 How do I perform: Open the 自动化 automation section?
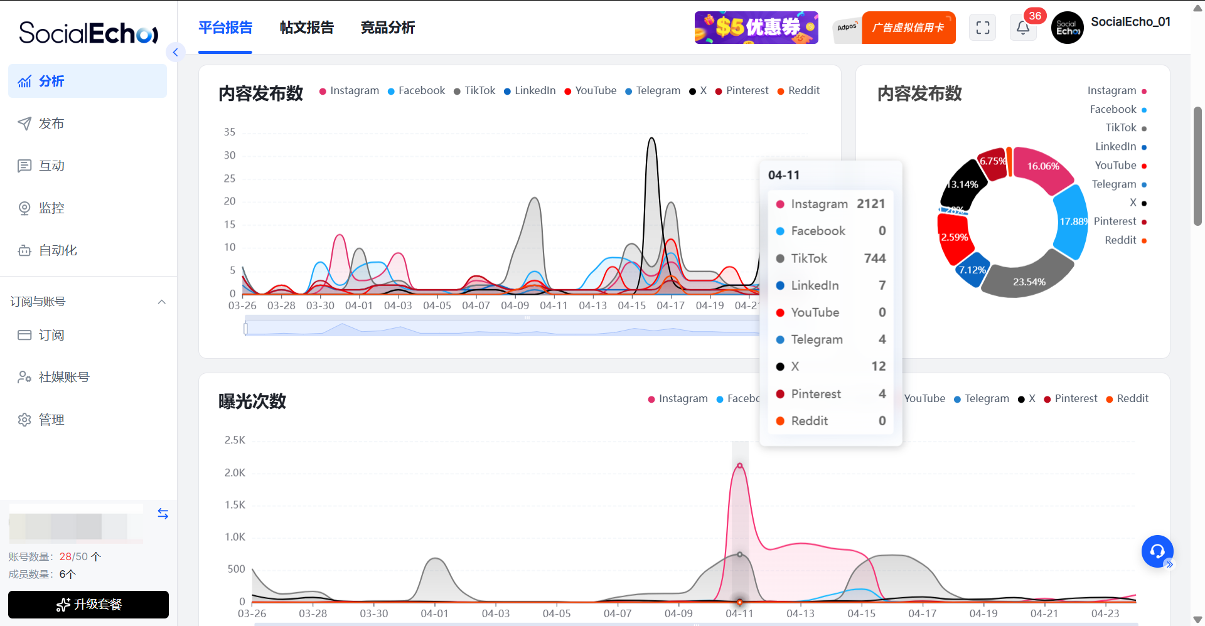[x=87, y=250]
